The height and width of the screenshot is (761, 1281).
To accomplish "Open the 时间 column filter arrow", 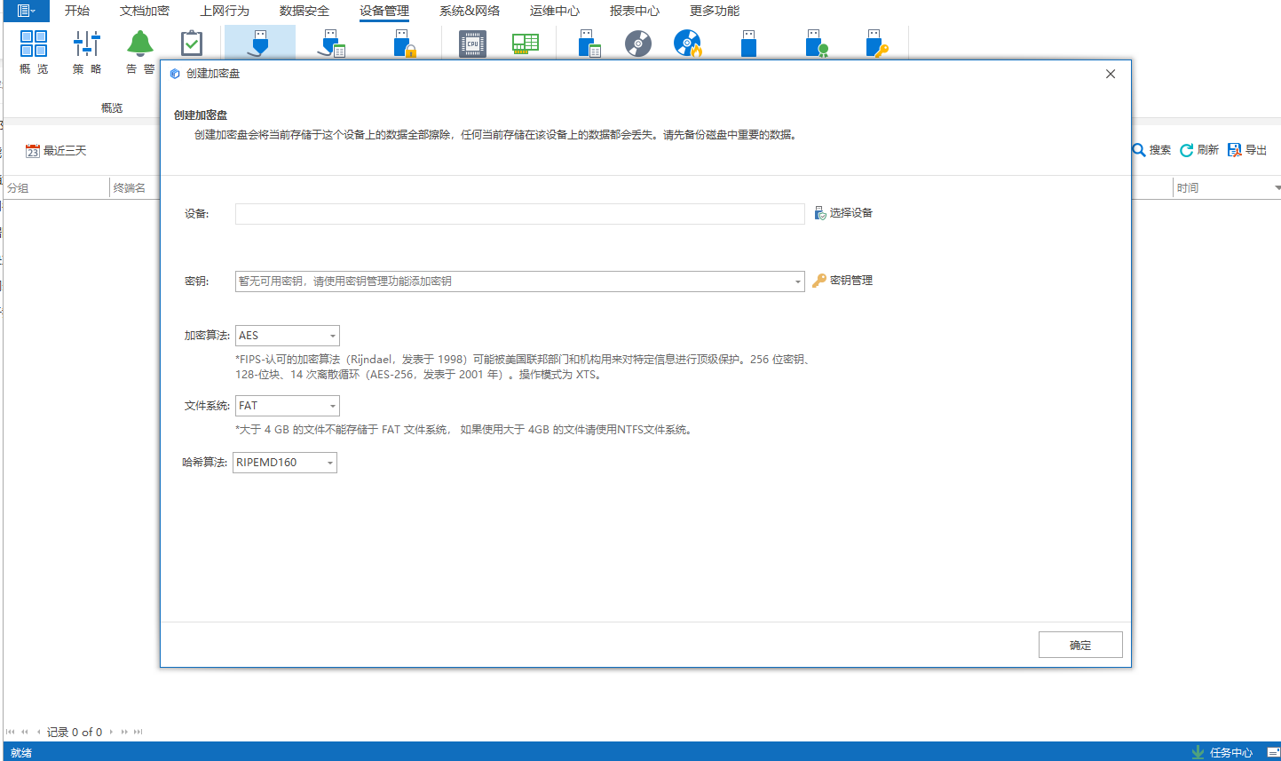I will click(1277, 188).
